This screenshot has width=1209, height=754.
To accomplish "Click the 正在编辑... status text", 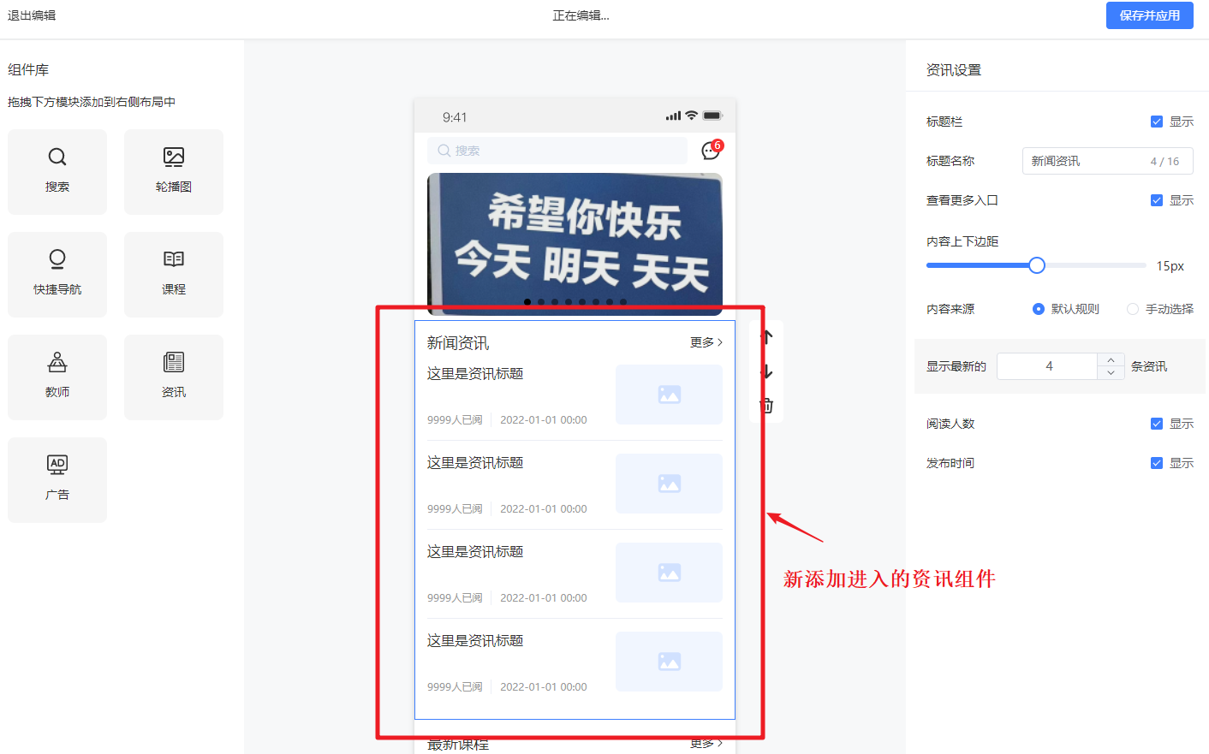I will coord(581,15).
